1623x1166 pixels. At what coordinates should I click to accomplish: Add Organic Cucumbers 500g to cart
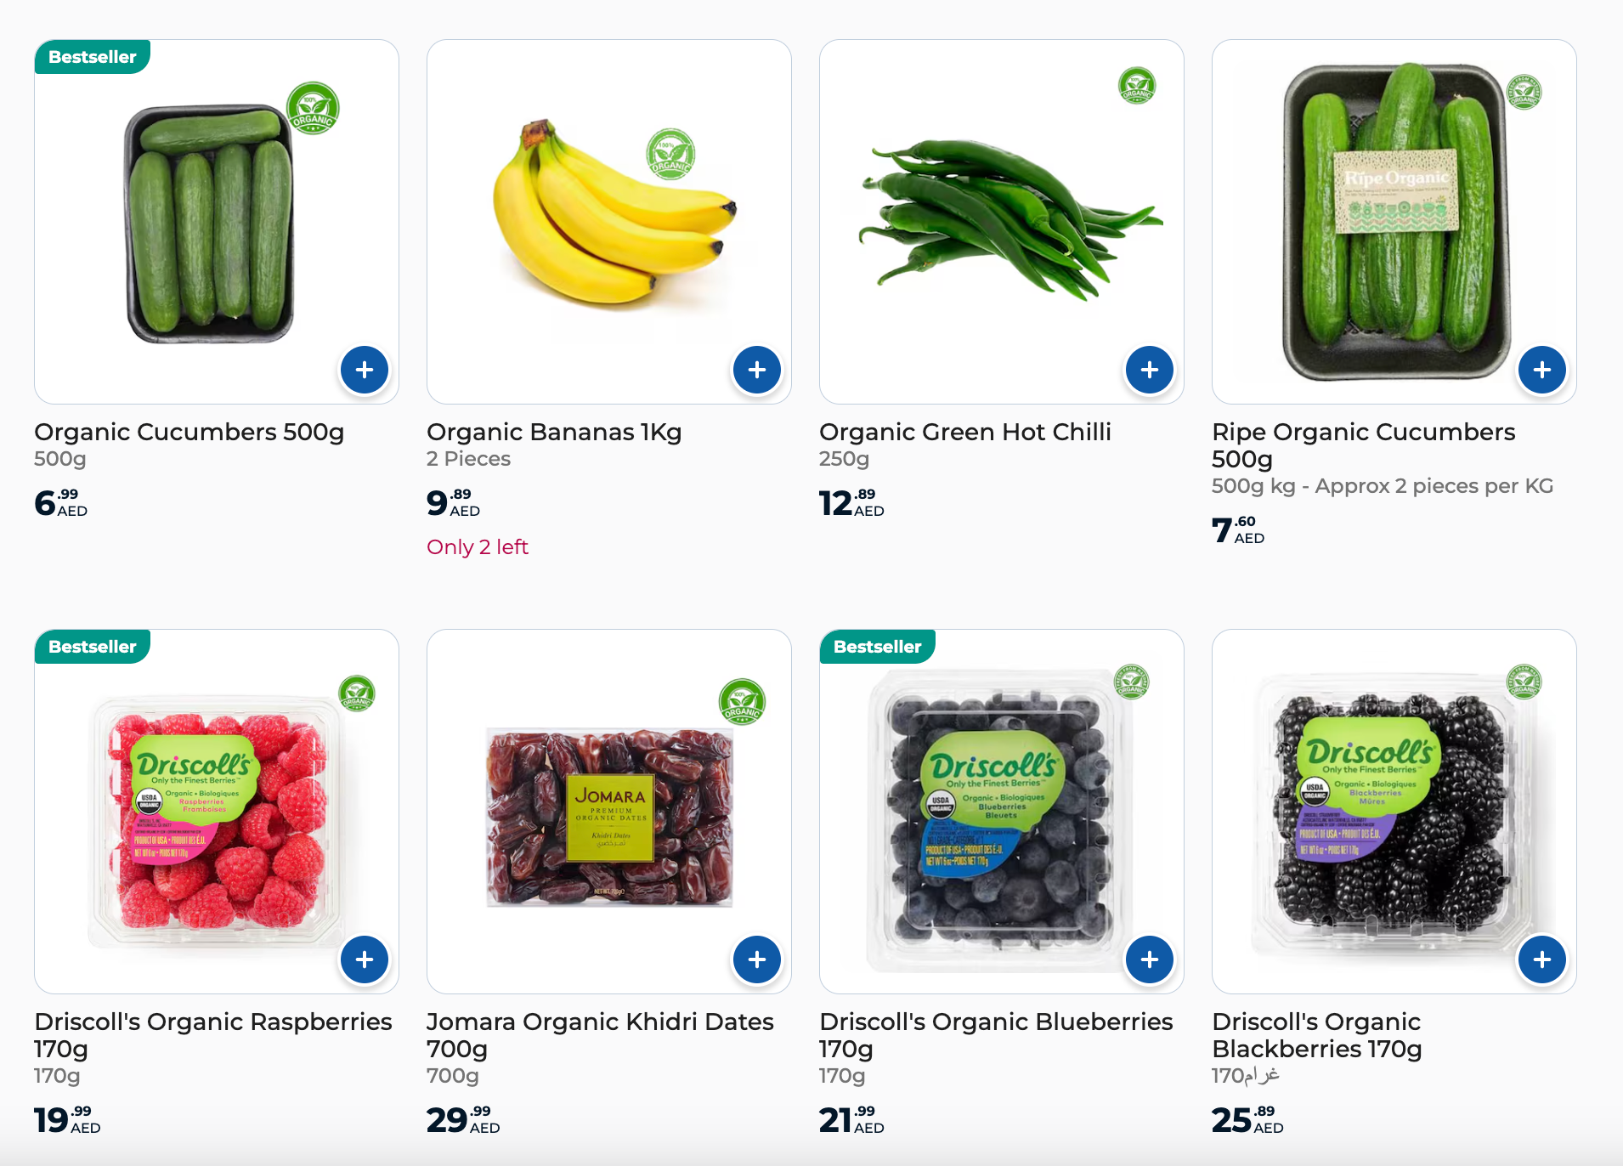pos(365,370)
